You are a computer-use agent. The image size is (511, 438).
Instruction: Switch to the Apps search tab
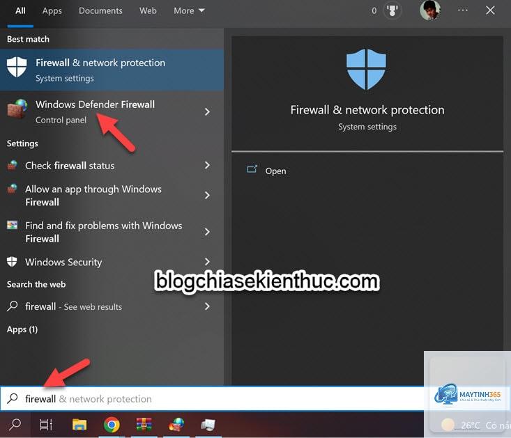point(52,10)
